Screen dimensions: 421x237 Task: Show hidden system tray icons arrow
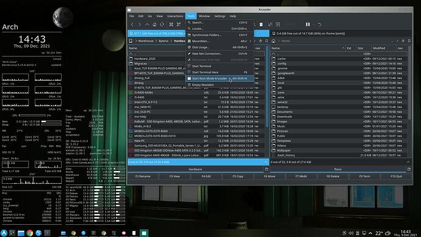[x=370, y=233]
